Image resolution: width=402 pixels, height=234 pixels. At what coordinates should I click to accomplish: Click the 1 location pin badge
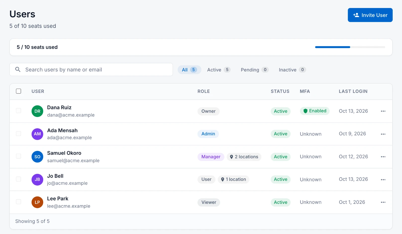pos(233,179)
